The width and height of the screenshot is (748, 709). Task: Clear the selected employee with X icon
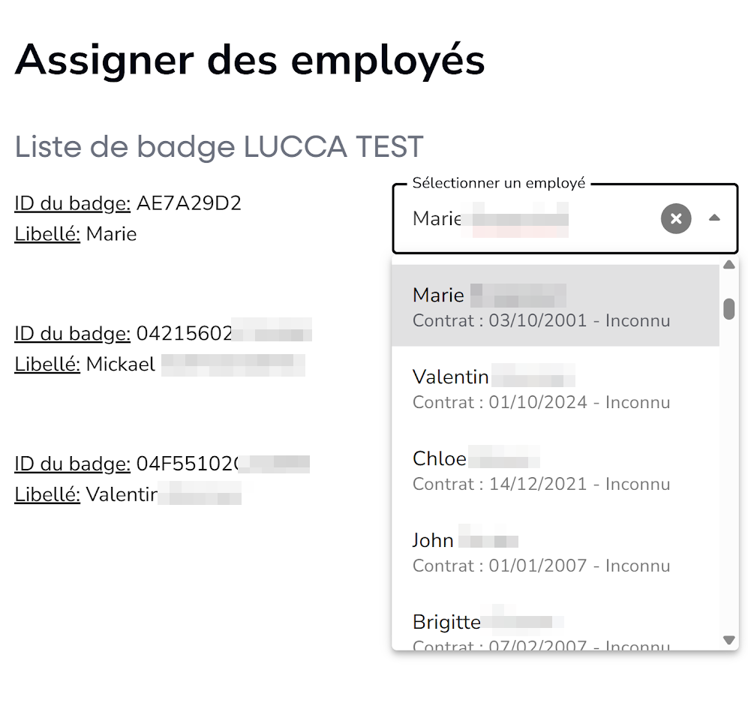coord(675,218)
